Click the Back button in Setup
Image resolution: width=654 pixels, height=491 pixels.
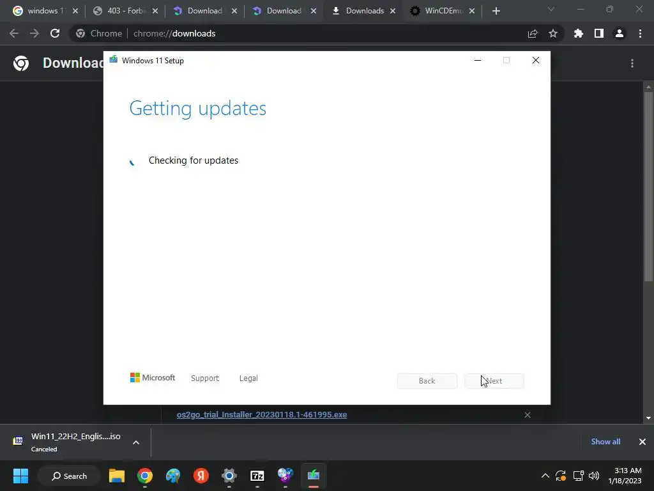click(427, 381)
